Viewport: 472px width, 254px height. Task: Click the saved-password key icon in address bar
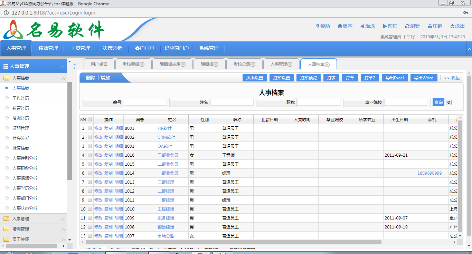pos(466,13)
